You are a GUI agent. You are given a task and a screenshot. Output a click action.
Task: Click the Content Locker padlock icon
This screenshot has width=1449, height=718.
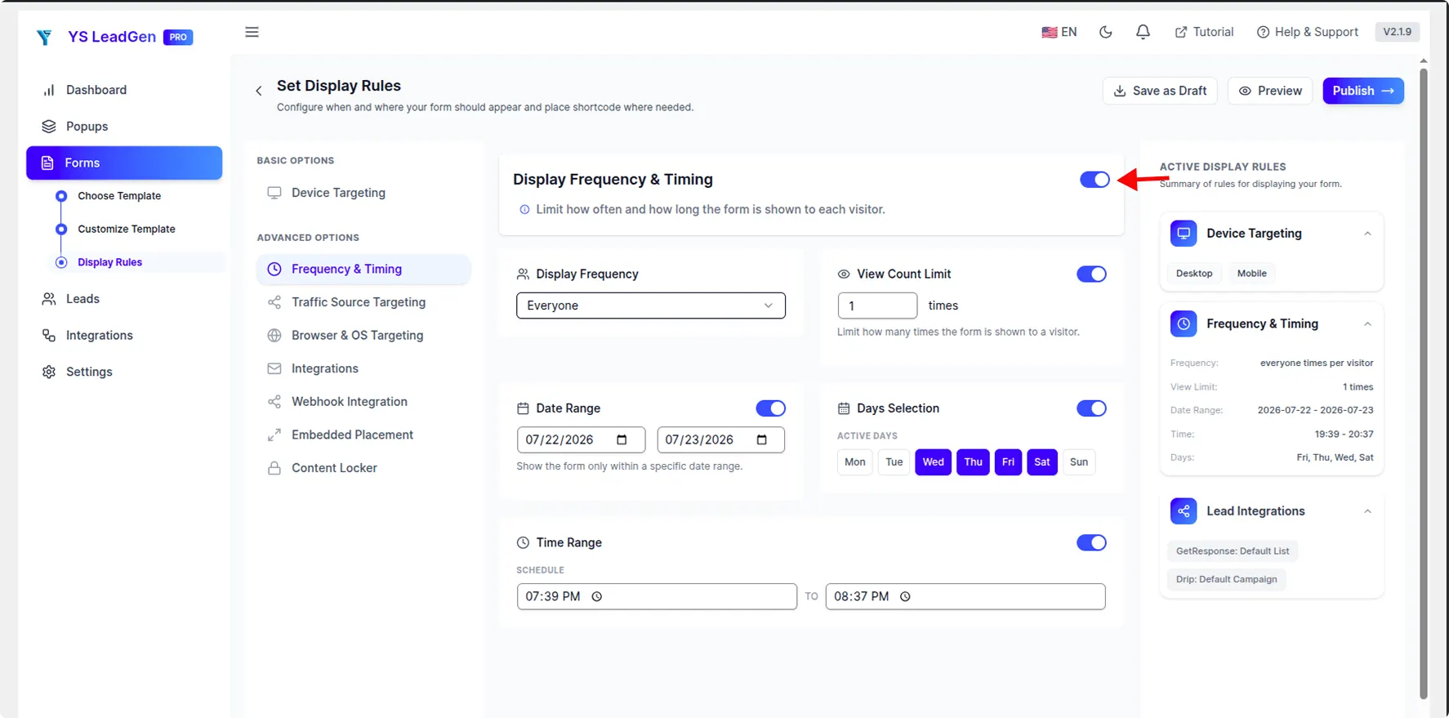tap(274, 468)
